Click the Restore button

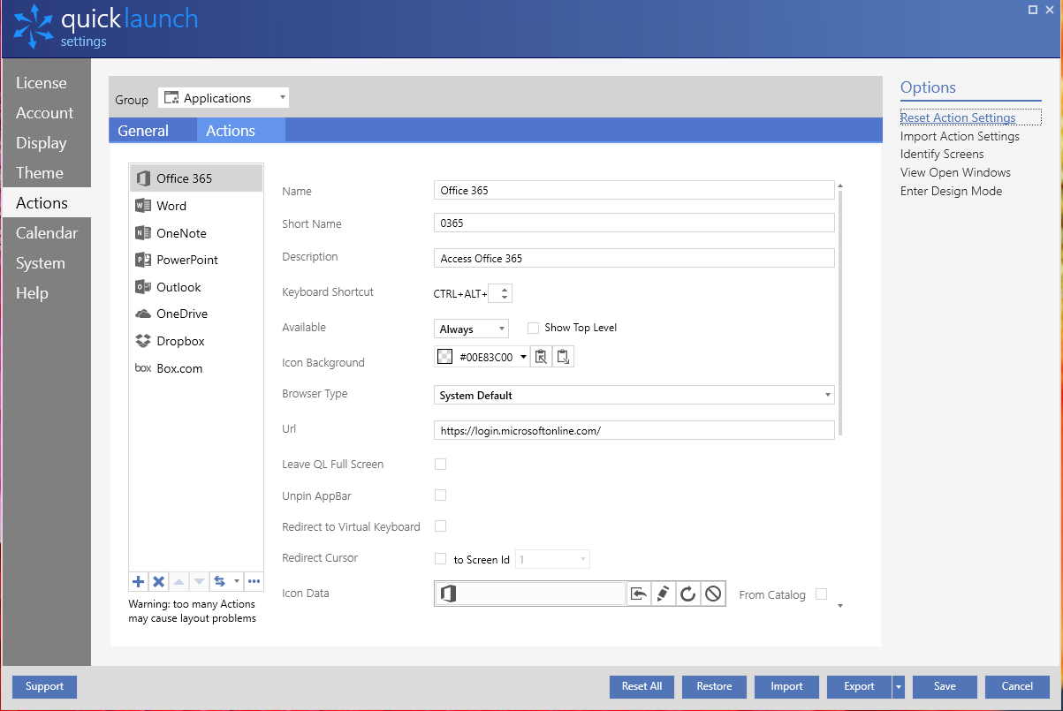pyautogui.click(x=714, y=686)
